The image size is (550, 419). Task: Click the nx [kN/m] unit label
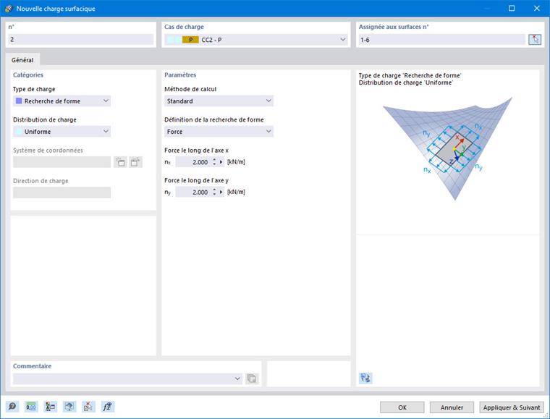tap(236, 162)
